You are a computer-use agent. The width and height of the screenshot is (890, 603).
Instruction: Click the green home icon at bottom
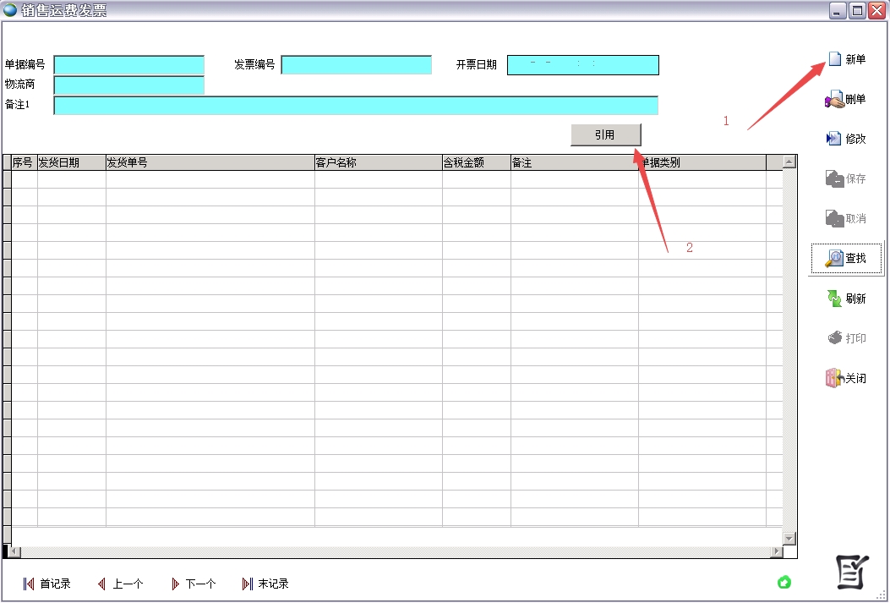click(784, 582)
